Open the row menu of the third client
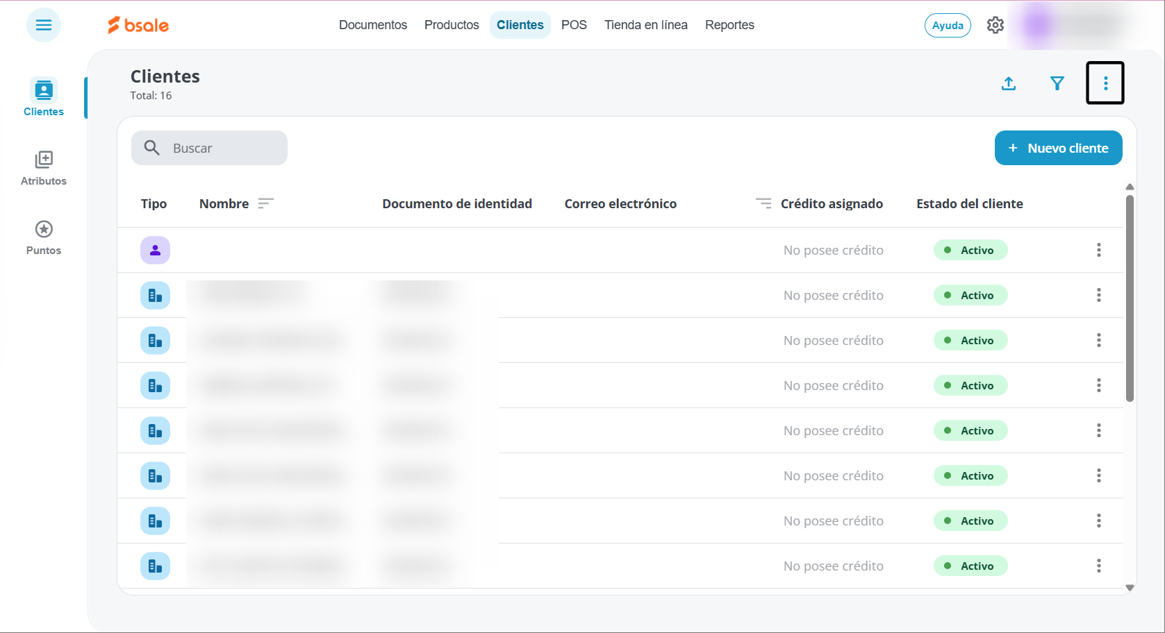The image size is (1165, 633). (1099, 340)
